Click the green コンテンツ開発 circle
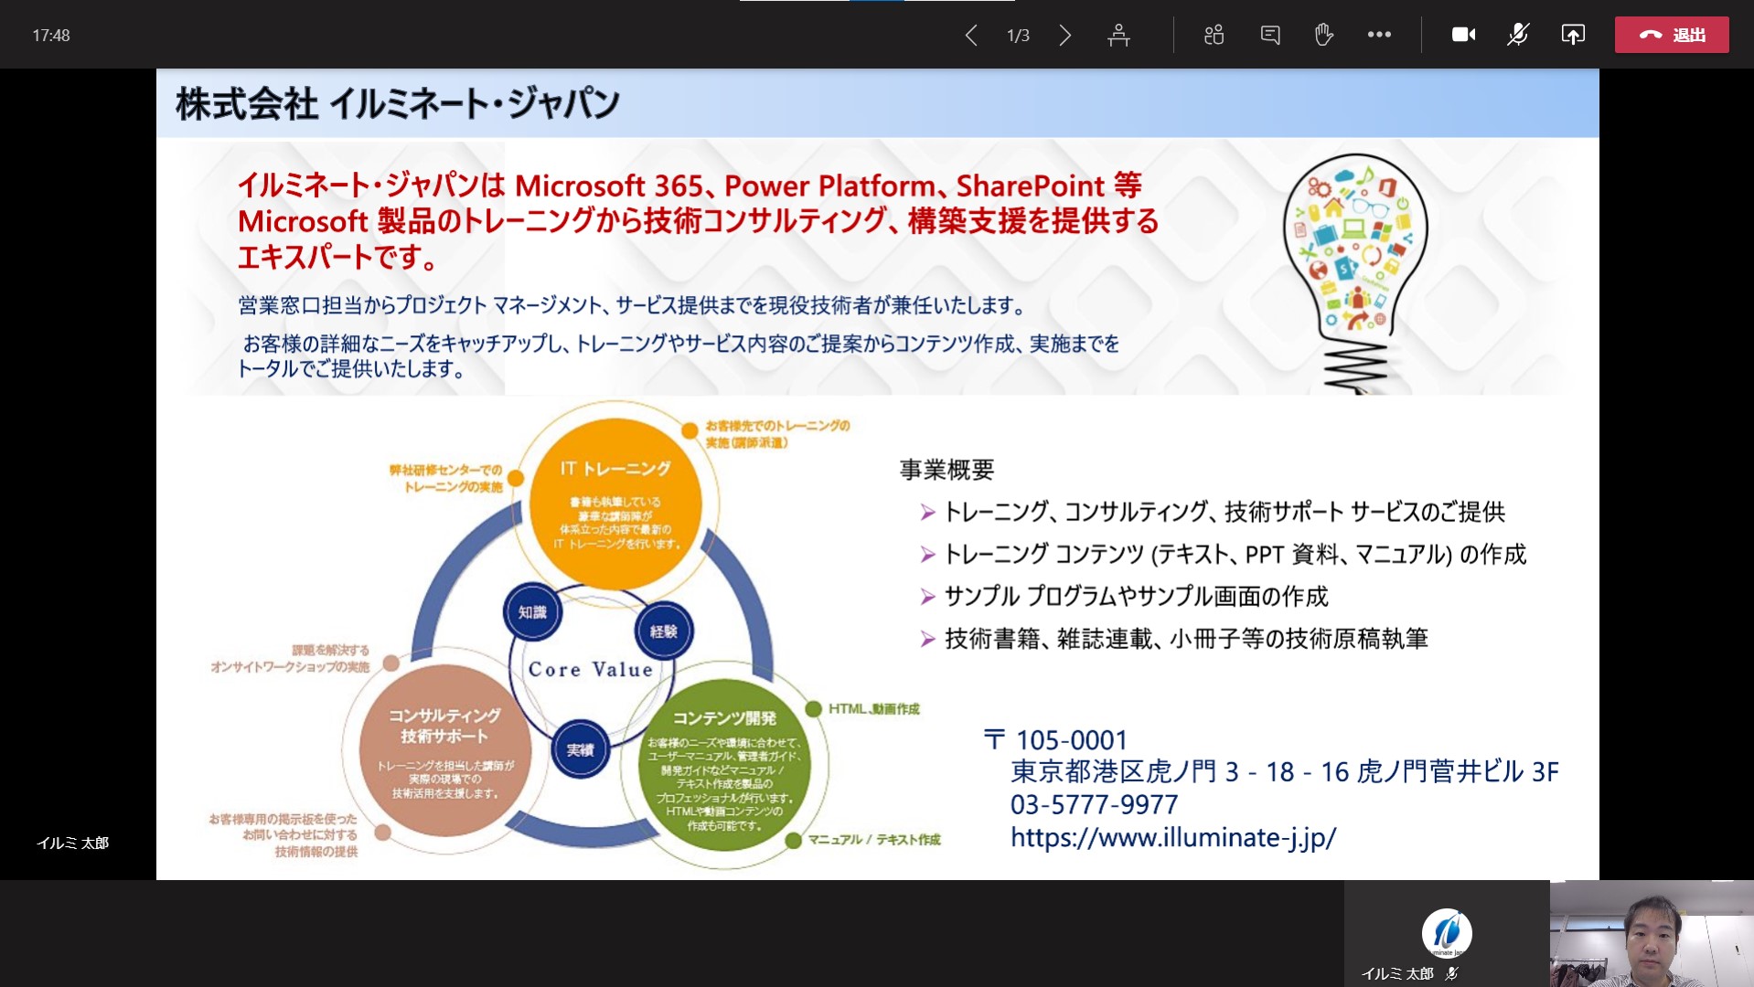The height and width of the screenshot is (987, 1754). [724, 766]
